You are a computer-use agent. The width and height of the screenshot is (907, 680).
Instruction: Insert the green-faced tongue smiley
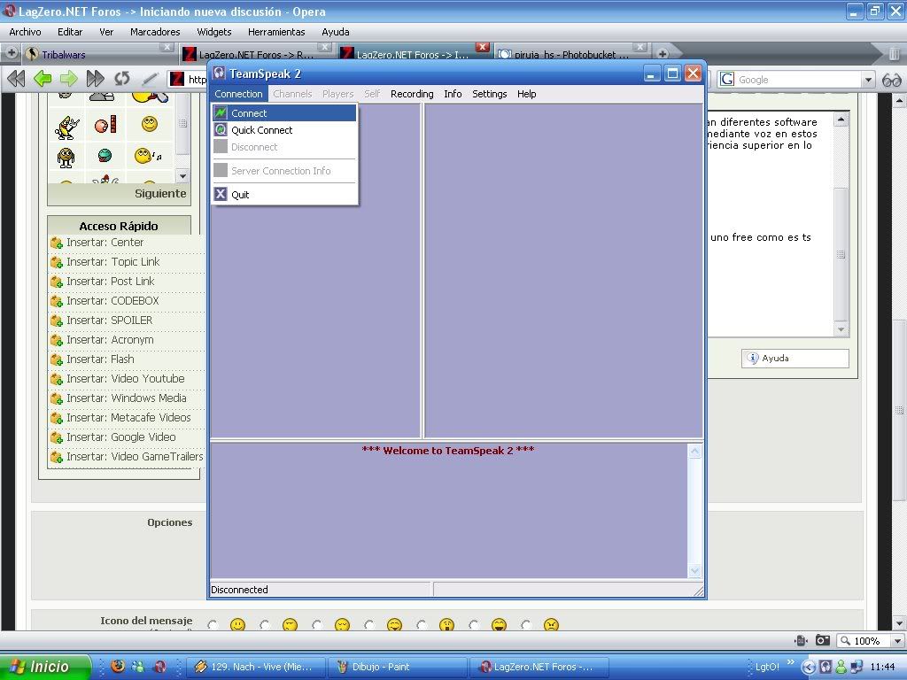[105, 155]
